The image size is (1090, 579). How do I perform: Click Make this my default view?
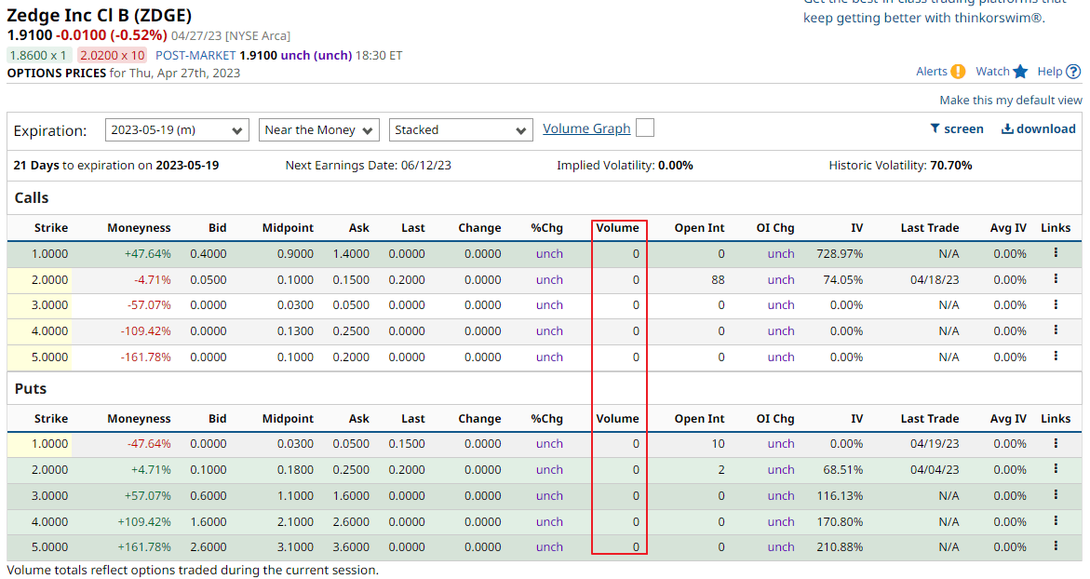tap(1011, 101)
